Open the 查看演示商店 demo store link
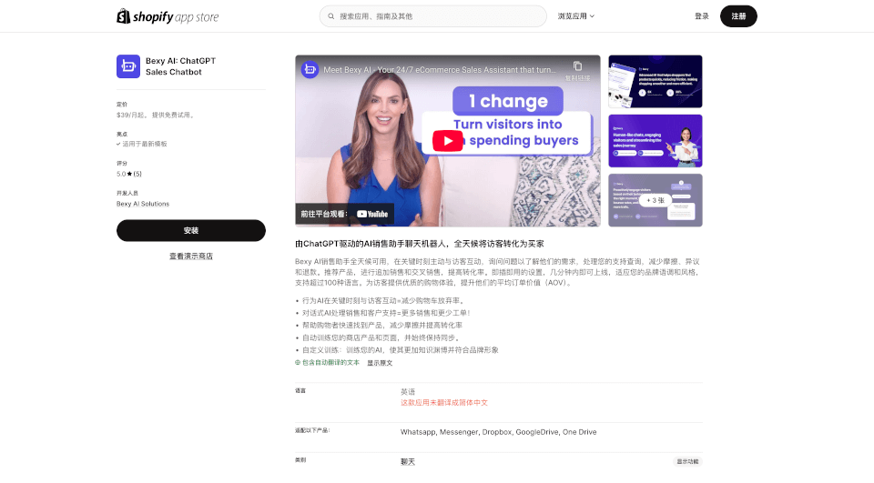Screen dimensions: 874x483 [191, 257]
